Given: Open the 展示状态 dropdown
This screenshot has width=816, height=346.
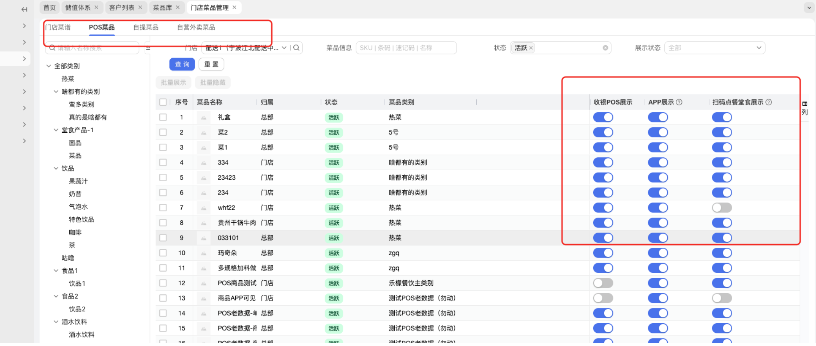Looking at the screenshot, I should coord(715,48).
